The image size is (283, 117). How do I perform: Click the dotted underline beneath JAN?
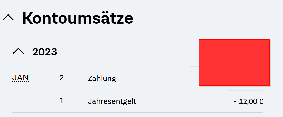pyautogui.click(x=20, y=82)
